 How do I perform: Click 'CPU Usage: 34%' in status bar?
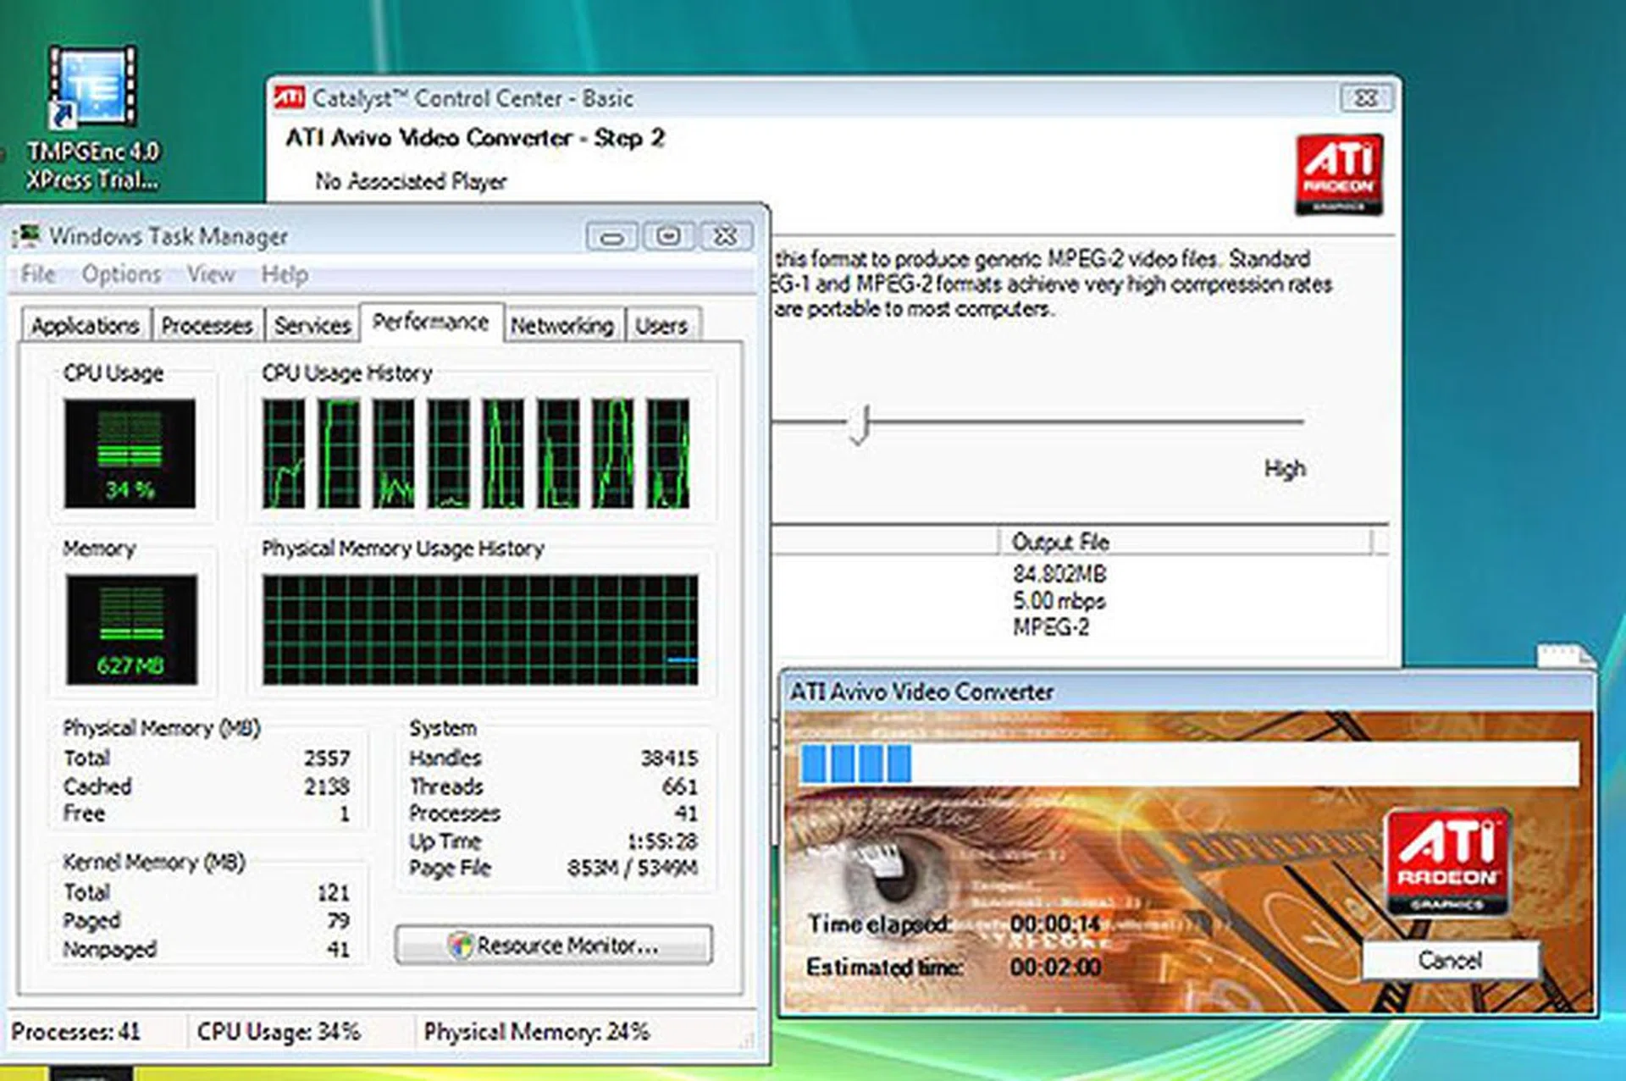coord(279,1032)
